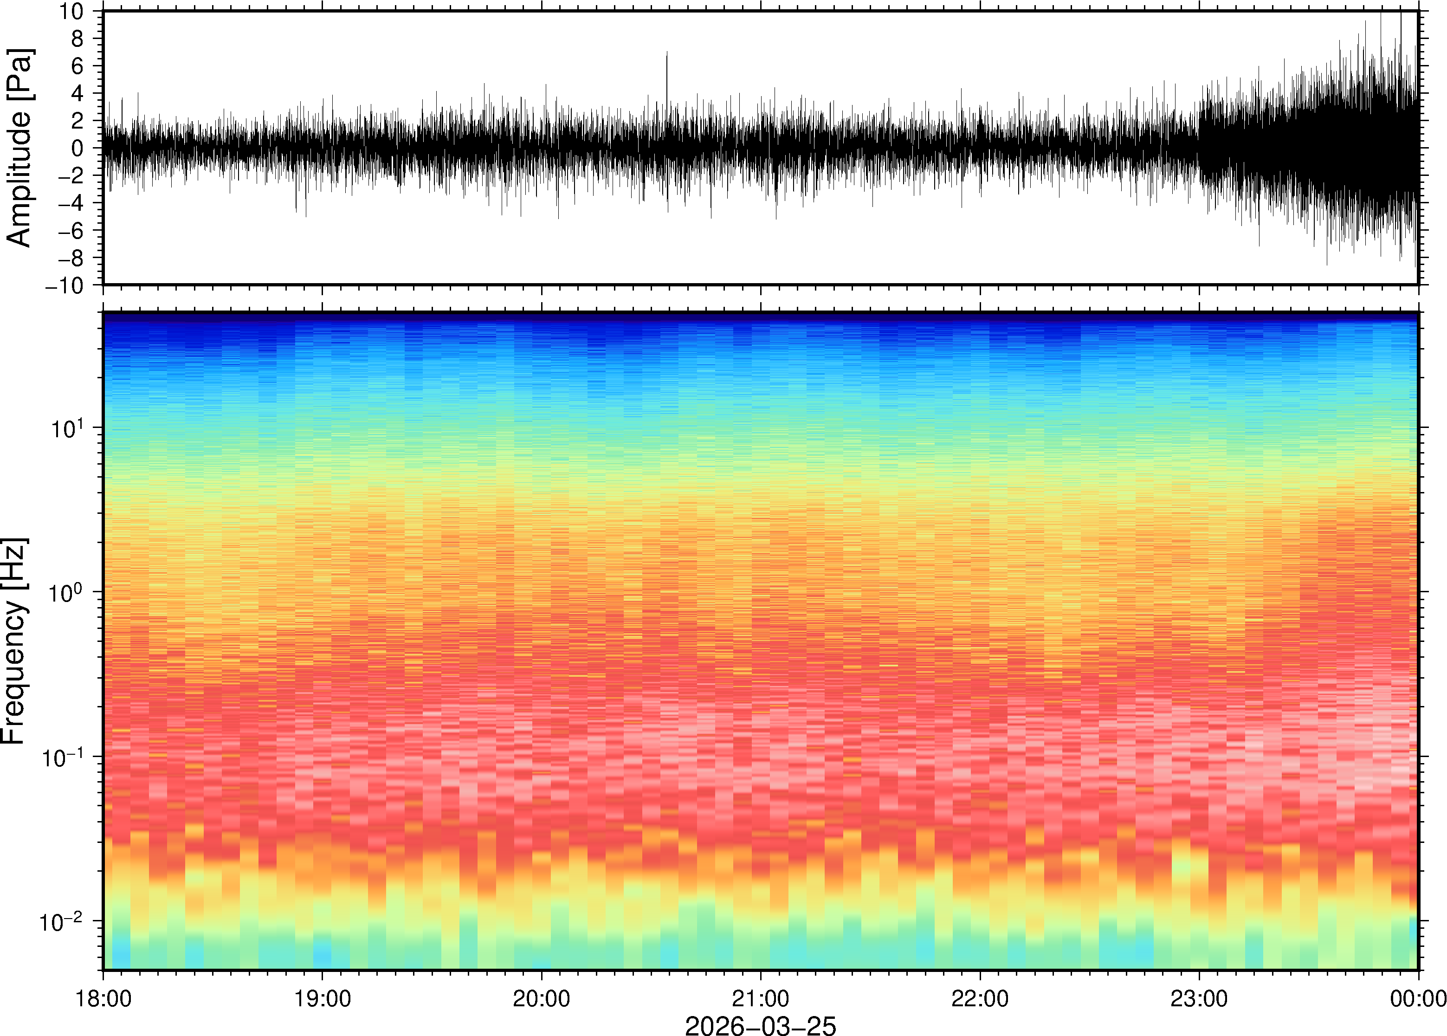Click the 2026-03-25 date label
The height and width of the screenshot is (1036, 1447).
(760, 1025)
